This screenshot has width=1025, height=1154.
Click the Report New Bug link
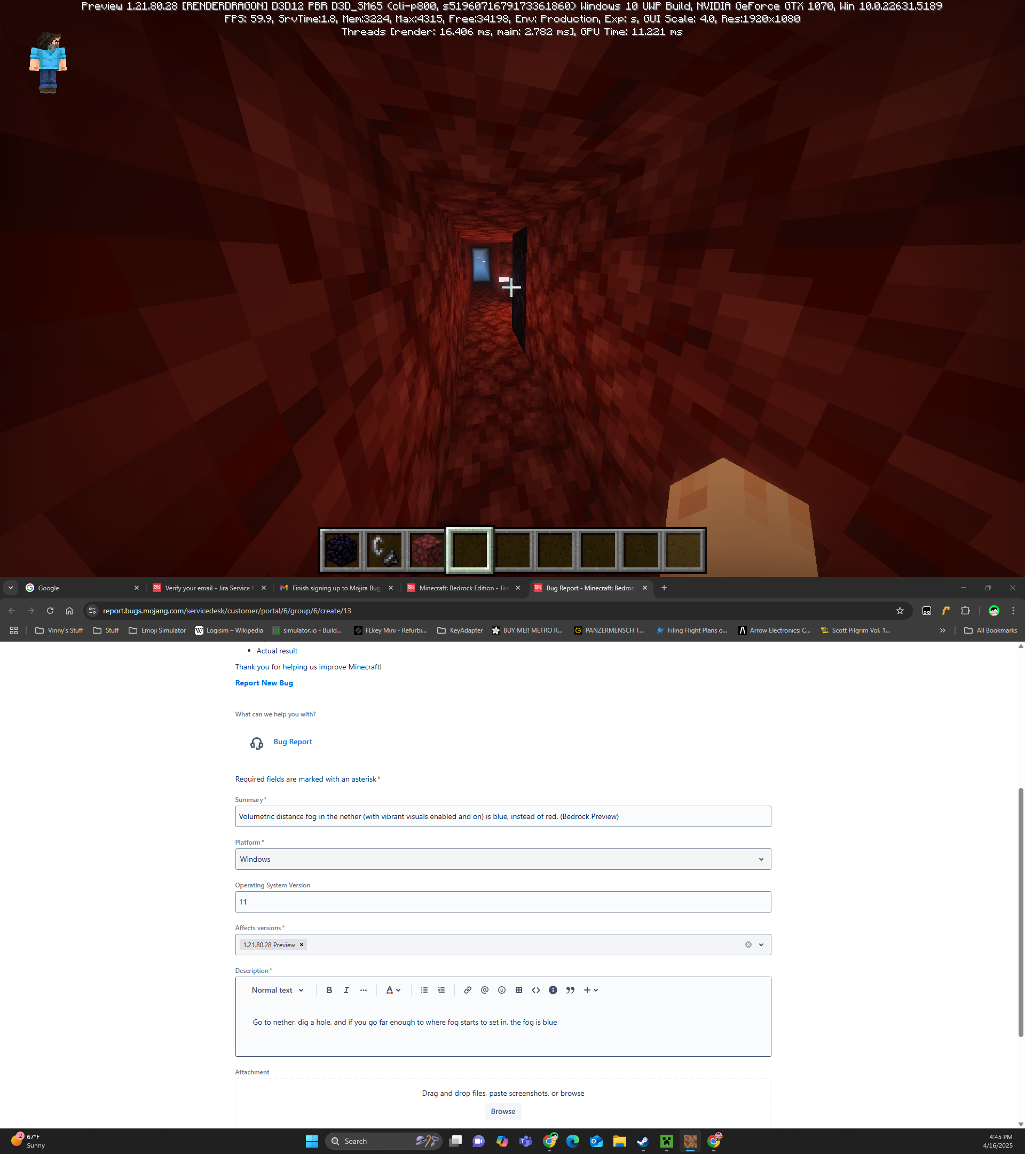click(264, 683)
